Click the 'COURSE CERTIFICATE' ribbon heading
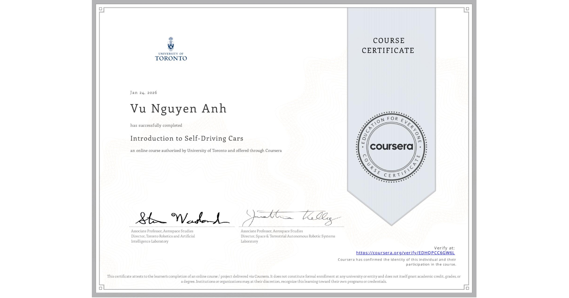This screenshot has width=569, height=298. click(x=388, y=45)
